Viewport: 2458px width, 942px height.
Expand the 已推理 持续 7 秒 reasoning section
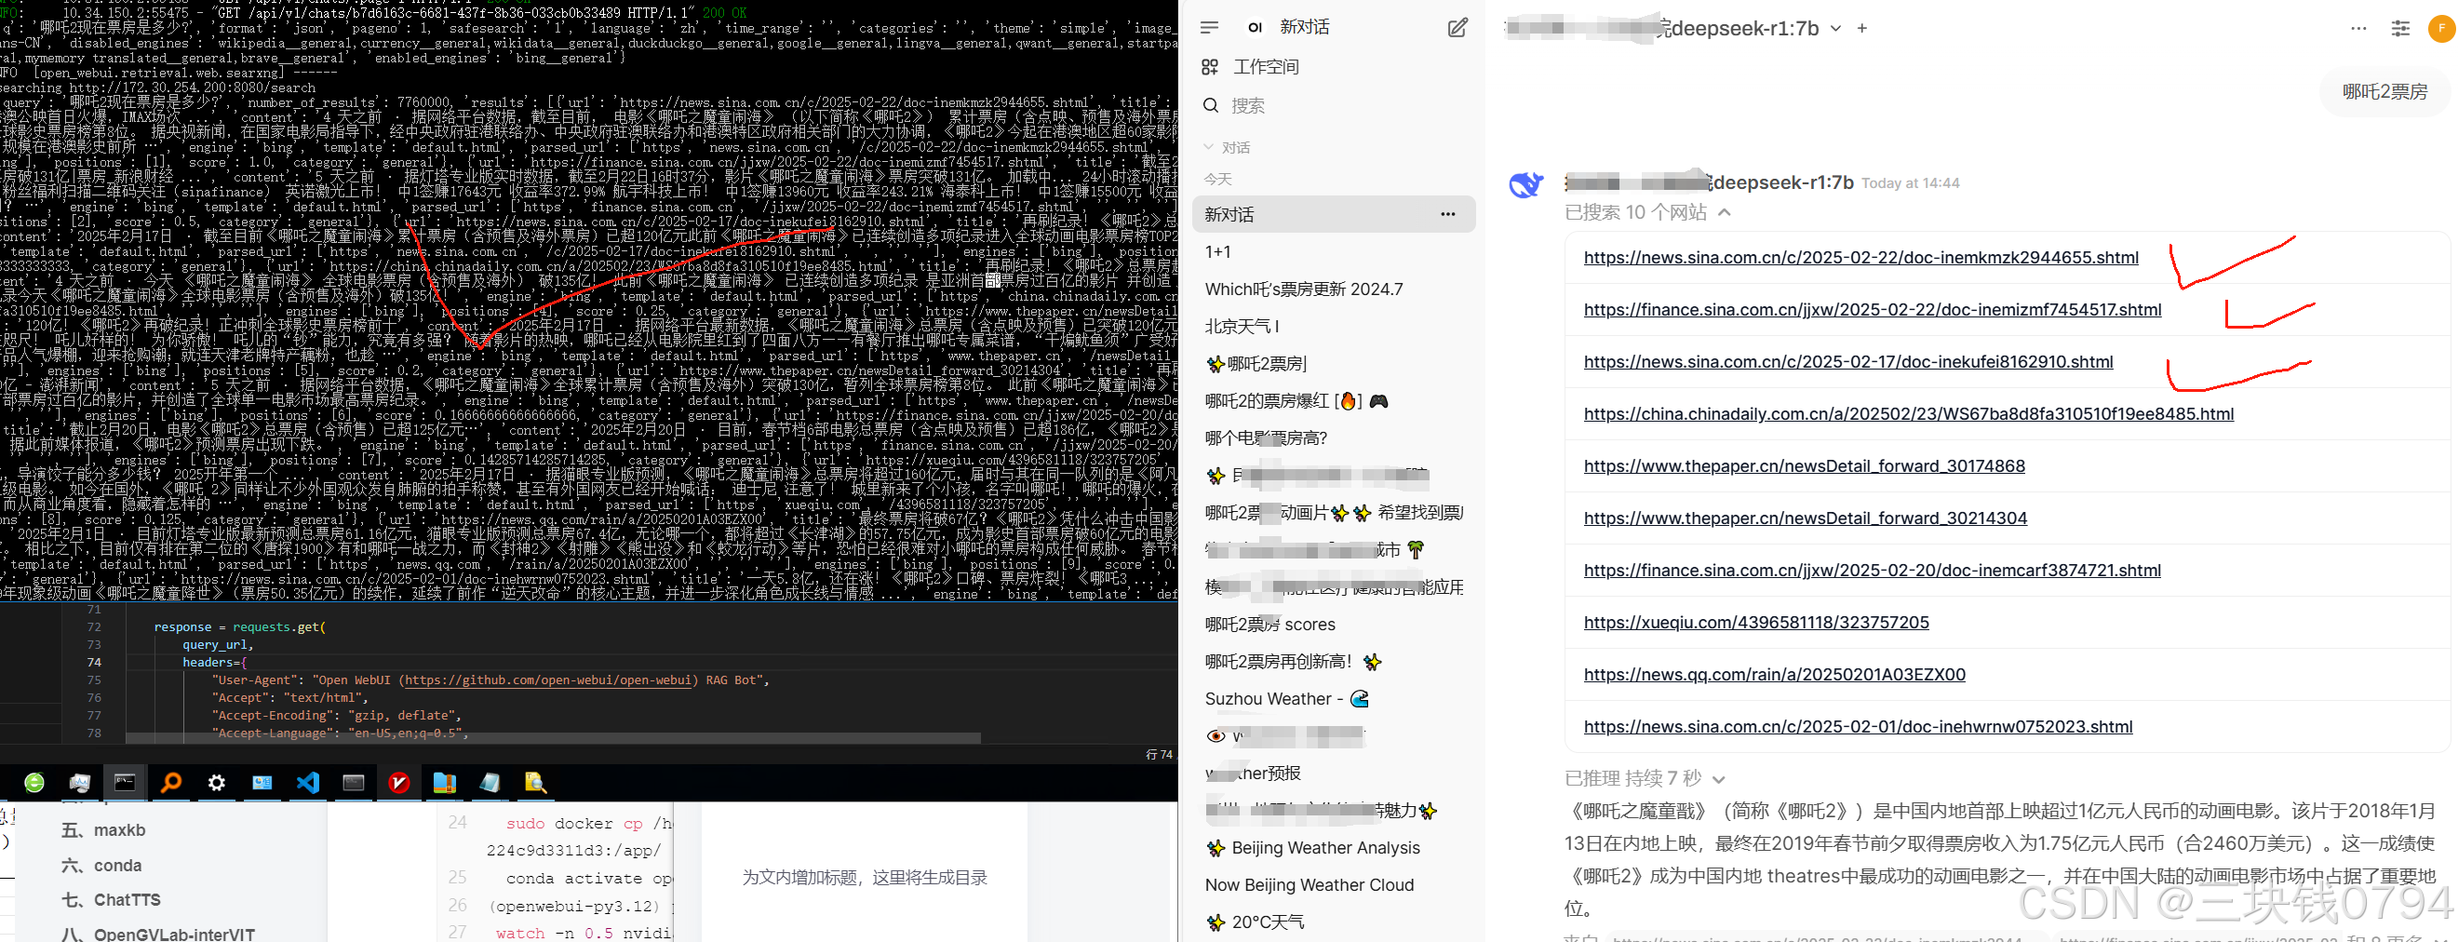point(1645,778)
